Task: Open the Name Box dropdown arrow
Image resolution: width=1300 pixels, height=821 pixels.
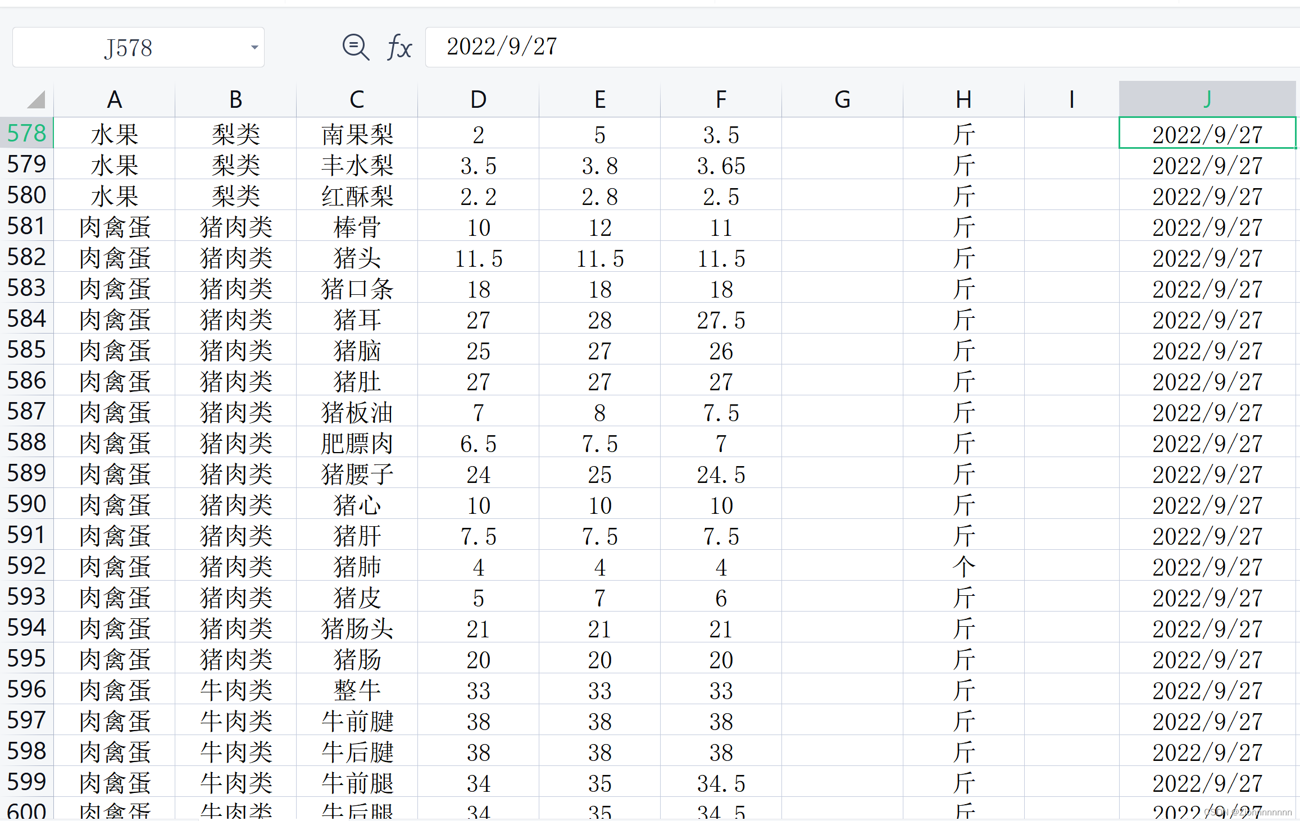Action: [x=254, y=47]
